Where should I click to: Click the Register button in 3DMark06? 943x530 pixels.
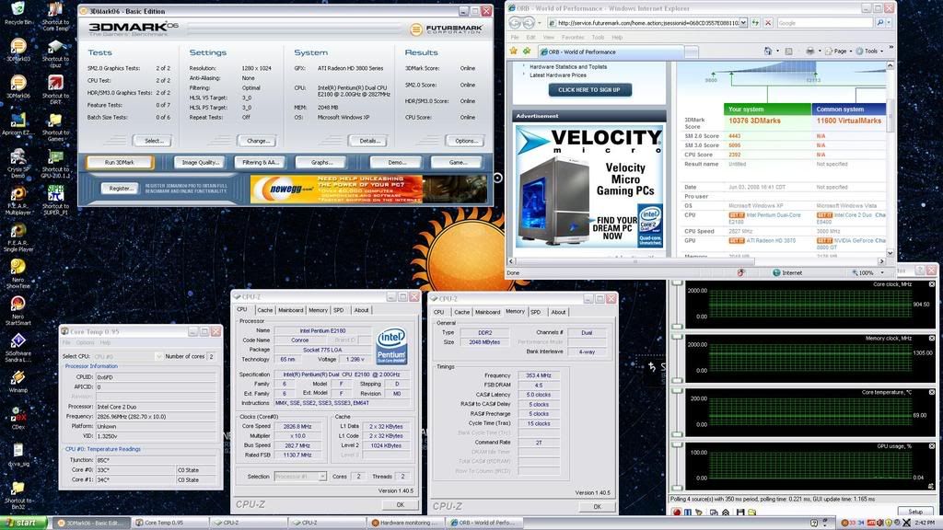pyautogui.click(x=121, y=189)
